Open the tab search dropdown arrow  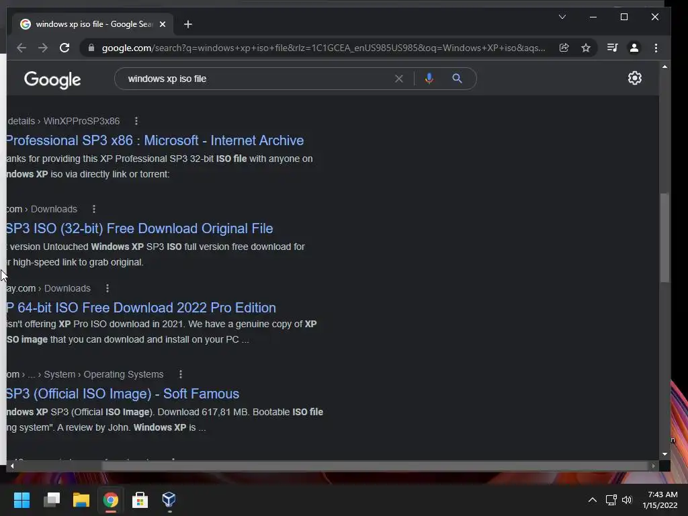click(562, 17)
